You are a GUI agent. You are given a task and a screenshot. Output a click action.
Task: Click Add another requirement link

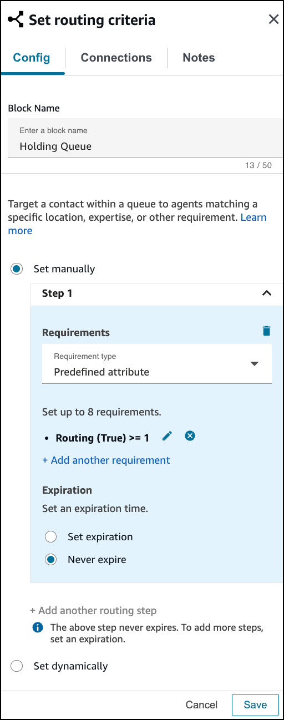pos(106,460)
